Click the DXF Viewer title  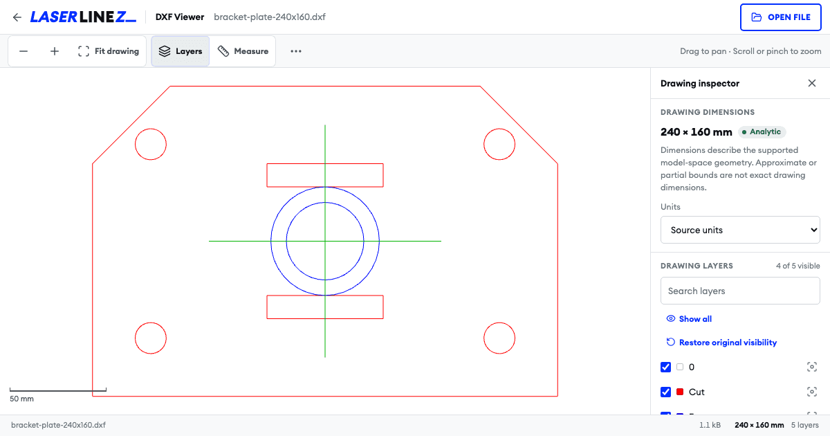(180, 17)
